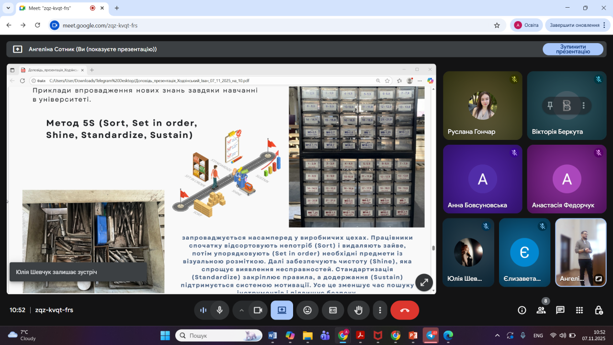Click the Windows taskbar search field

click(x=218, y=335)
